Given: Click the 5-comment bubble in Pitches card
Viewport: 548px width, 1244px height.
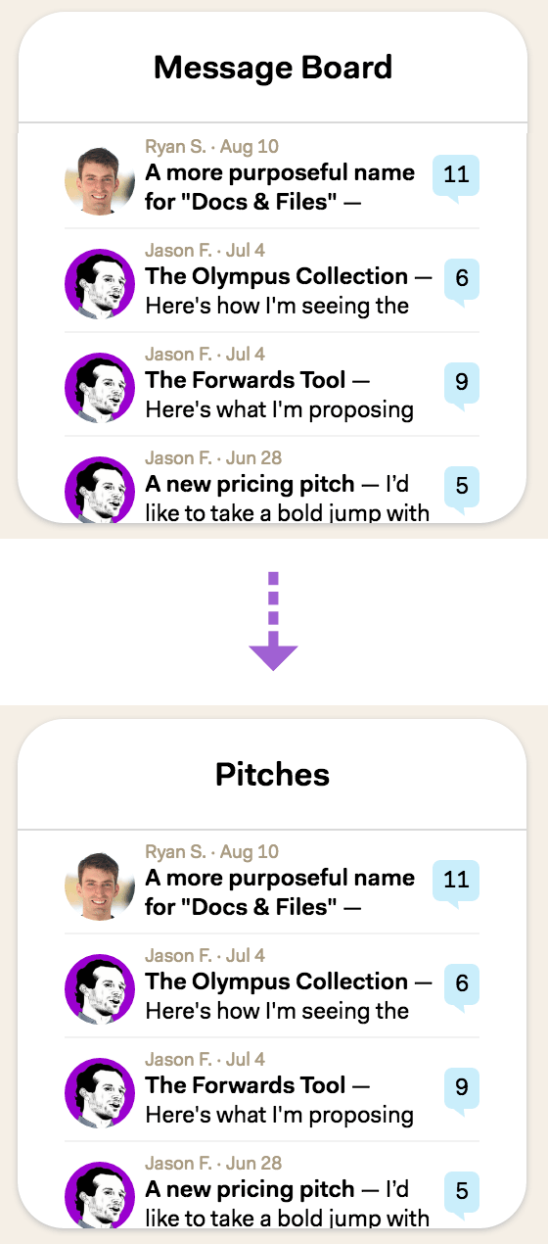Looking at the screenshot, I should click(462, 1193).
